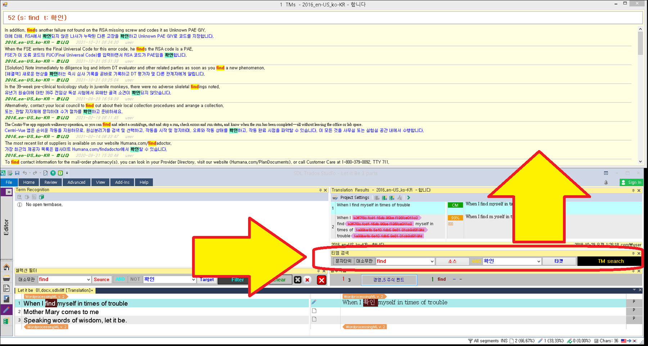The width and height of the screenshot is (648, 346).
Task: Open the Files view icon in sidebar
Action: (6, 288)
